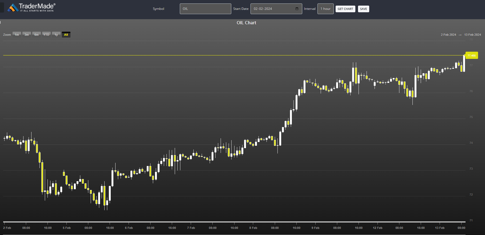Click the 13 Feb 2024 range end date
The image size is (485, 235).
coord(472,35)
